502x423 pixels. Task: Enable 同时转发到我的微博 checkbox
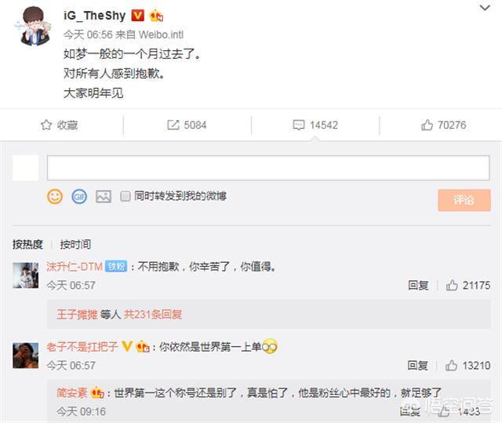click(125, 196)
